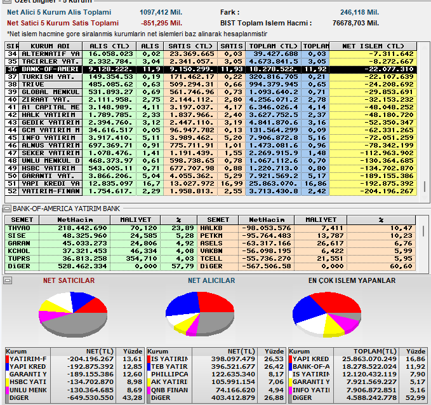
Task: Click the NET ALICILAR pie chart
Action: 200,314
